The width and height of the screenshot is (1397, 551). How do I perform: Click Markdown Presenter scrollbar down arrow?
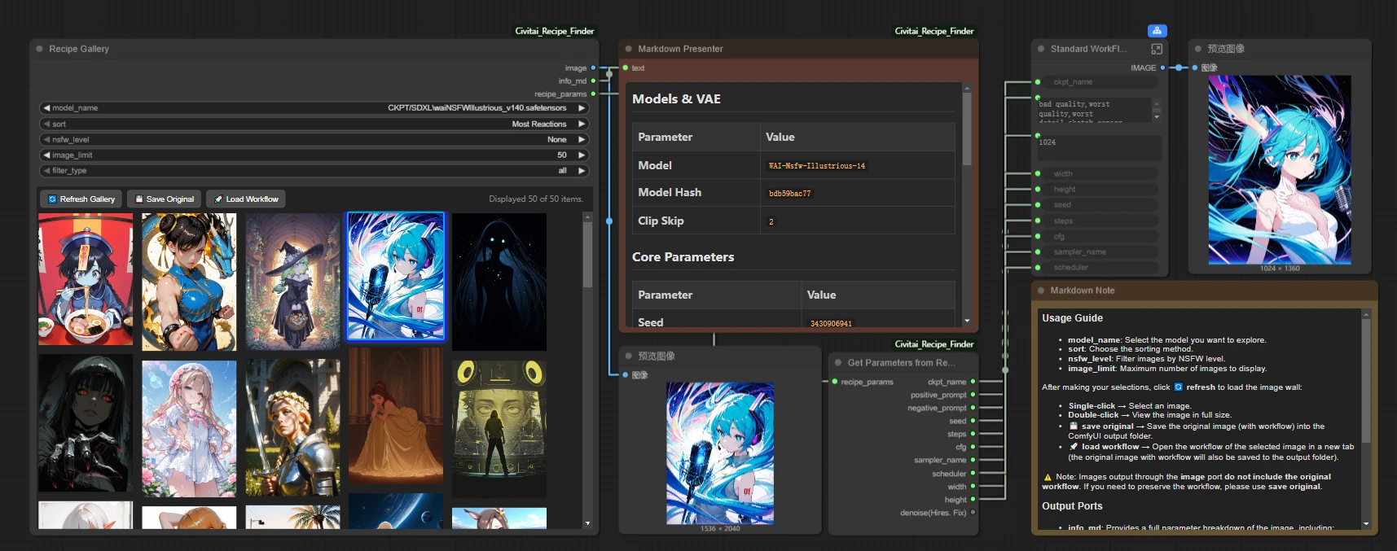(x=967, y=321)
